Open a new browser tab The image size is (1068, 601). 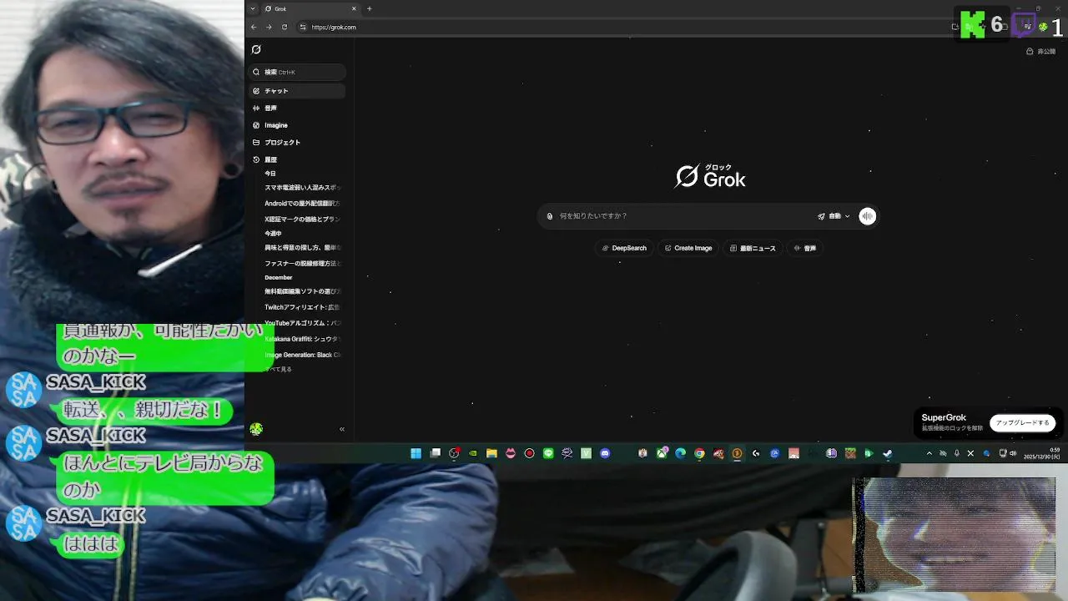(369, 8)
